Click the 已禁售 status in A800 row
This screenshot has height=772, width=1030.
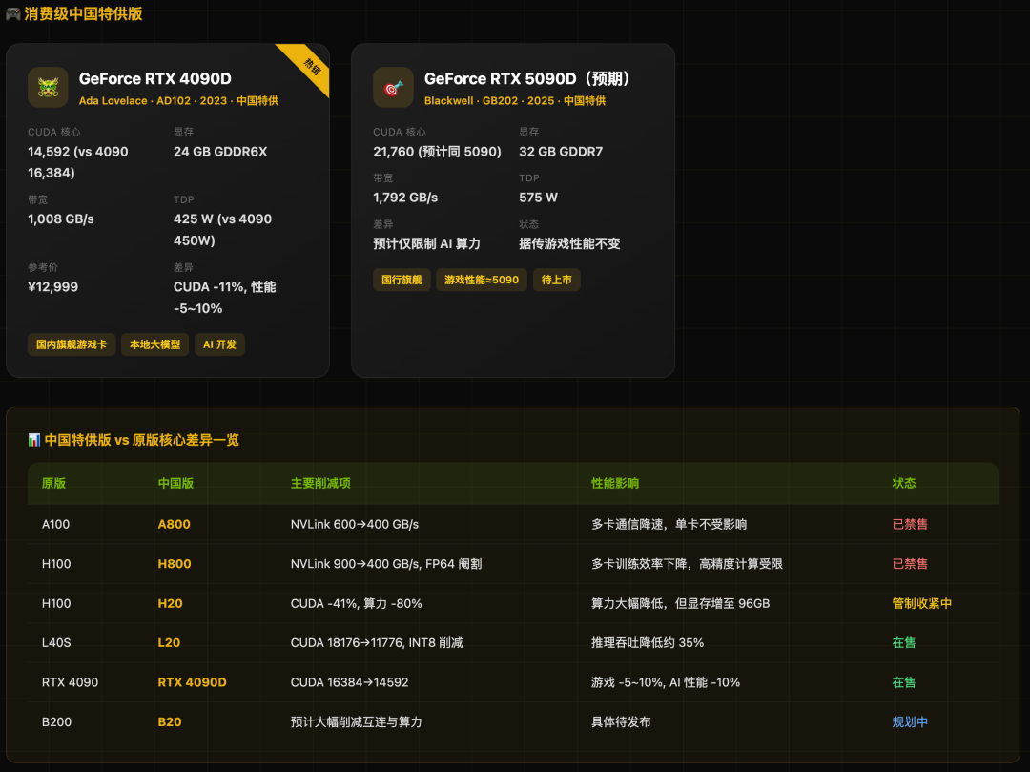910,524
